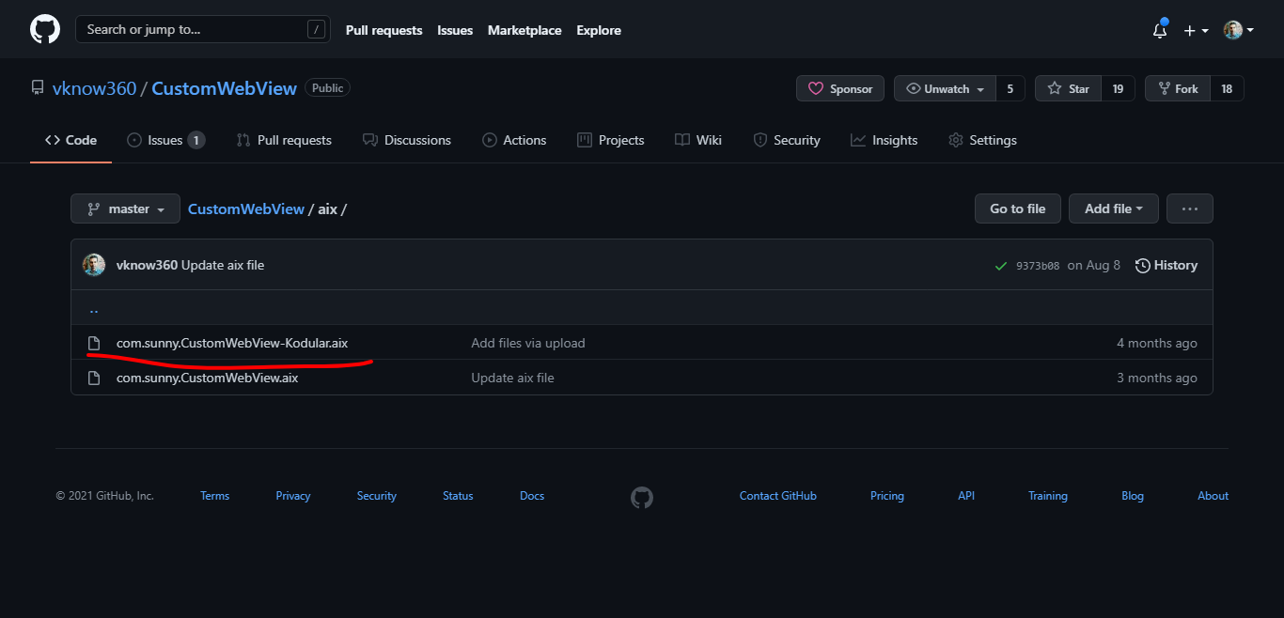Open the About footer link
Viewport: 1284px width, 618px height.
[1213, 496]
